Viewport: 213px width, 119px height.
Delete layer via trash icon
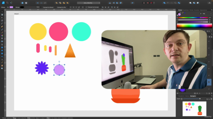(212, 93)
